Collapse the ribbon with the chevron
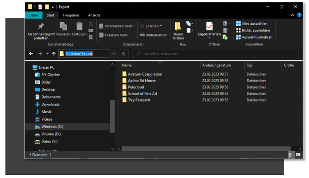309x178 pixels. coord(293,15)
